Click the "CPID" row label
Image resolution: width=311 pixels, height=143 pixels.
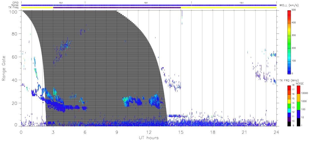coord(15,3)
